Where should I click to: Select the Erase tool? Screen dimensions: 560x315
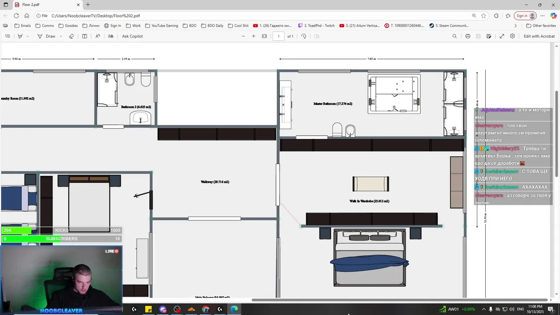coord(72,36)
